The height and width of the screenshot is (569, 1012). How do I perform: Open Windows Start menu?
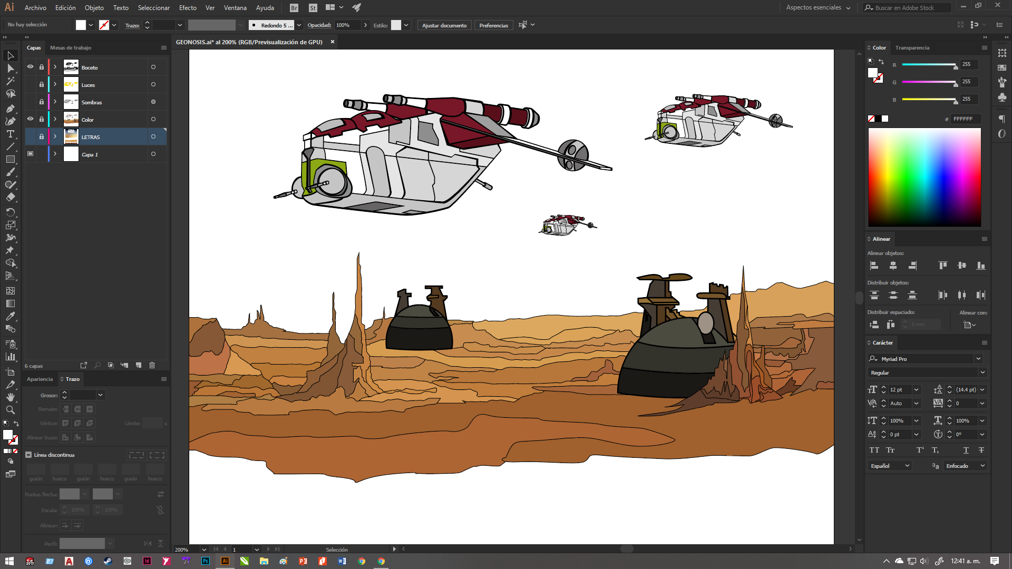click(9, 561)
